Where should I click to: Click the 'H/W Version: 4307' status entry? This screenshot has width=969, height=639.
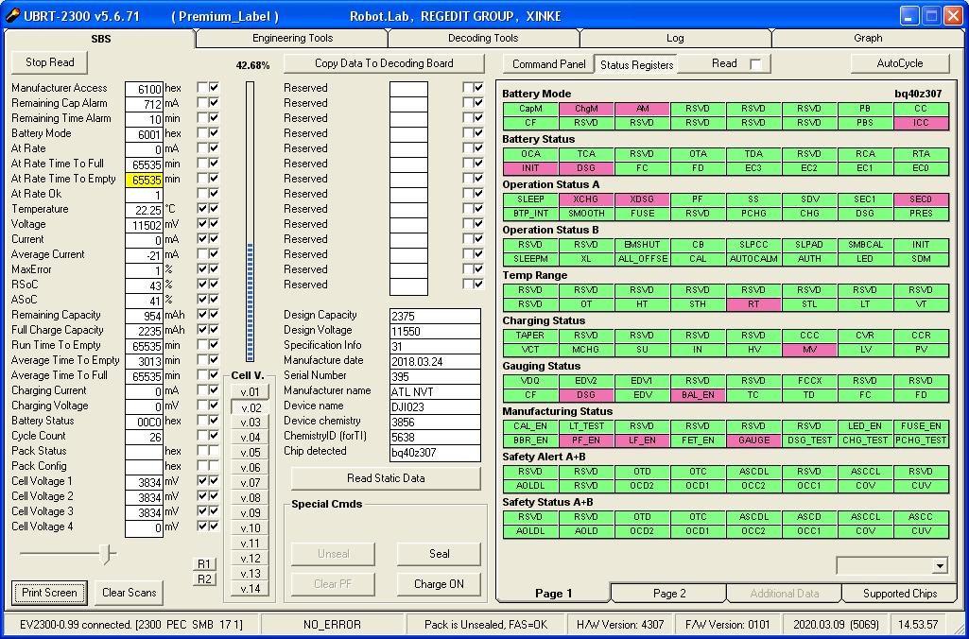point(619,625)
